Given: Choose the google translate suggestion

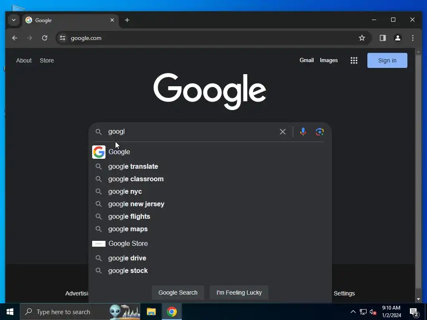Looking at the screenshot, I should click(210, 167).
